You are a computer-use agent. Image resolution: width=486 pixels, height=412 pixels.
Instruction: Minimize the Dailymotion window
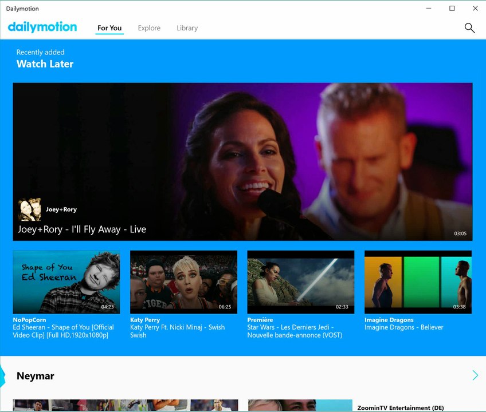point(429,9)
